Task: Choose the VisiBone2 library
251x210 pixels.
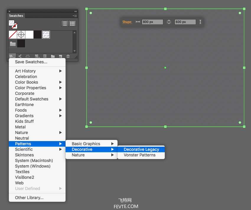Action: (37, 177)
